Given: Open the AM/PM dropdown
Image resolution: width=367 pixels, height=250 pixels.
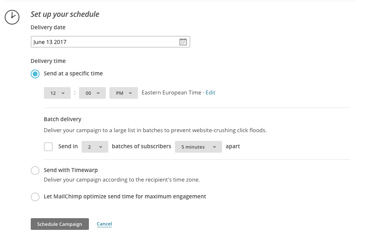Looking at the screenshot, I should (x=124, y=93).
